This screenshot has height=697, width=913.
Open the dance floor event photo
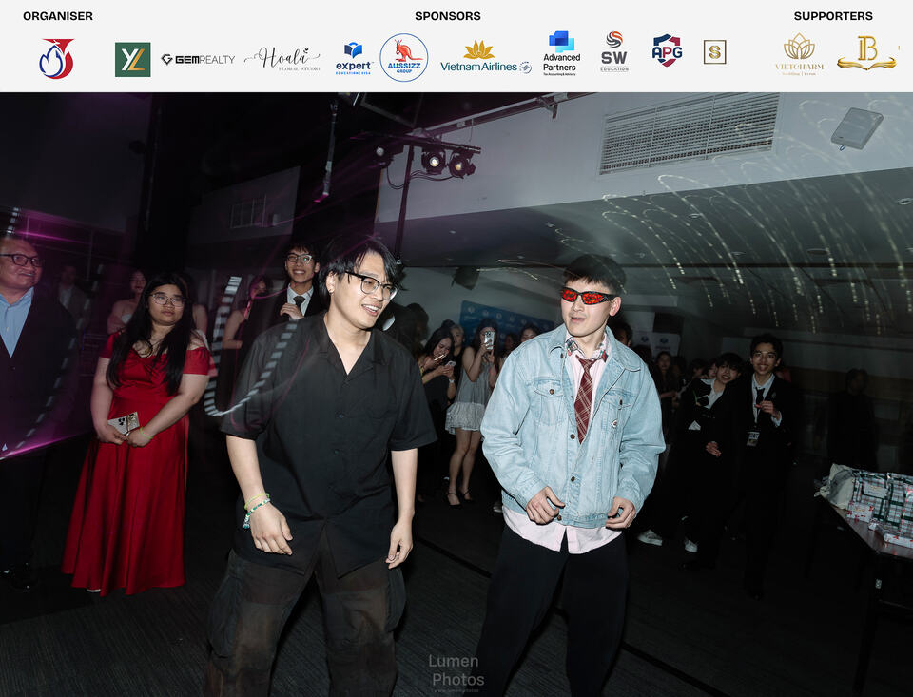point(456,395)
